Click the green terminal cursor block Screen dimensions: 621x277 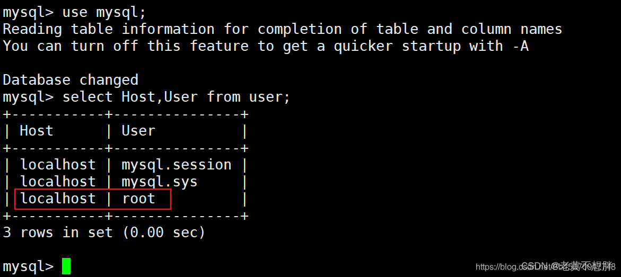pos(66,266)
